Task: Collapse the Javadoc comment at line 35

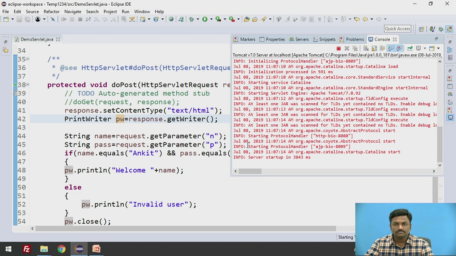Action: click(x=27, y=59)
